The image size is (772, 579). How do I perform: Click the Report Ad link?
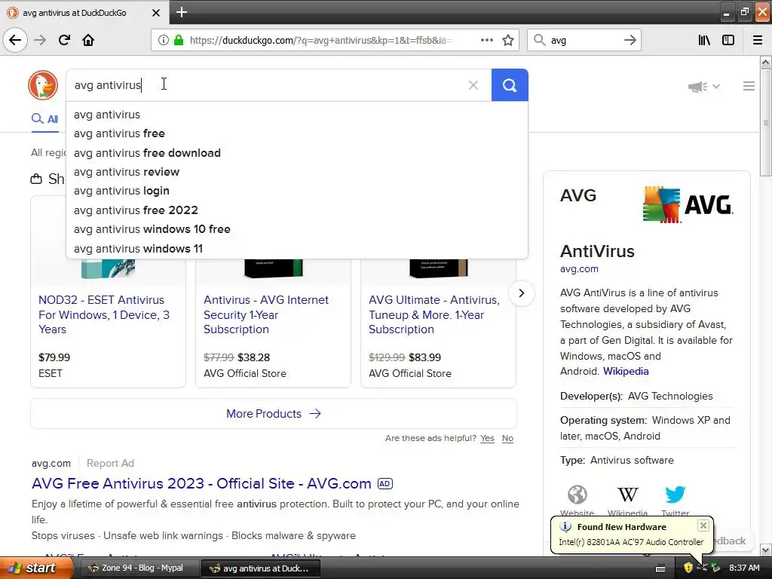[x=110, y=464]
